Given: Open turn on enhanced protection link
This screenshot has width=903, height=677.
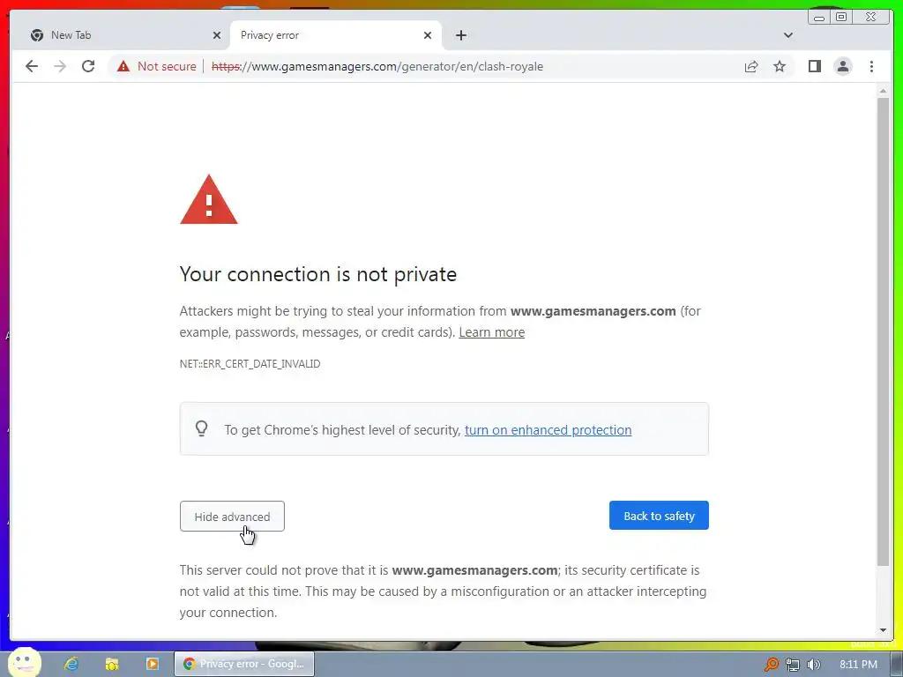Looking at the screenshot, I should 548,430.
